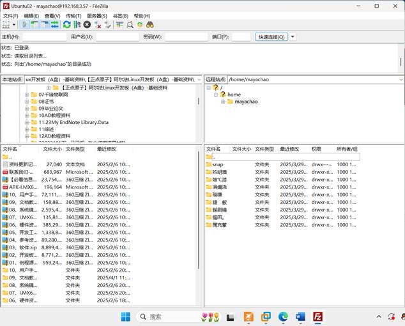
Task: Select the mayachao folder in remote tree
Action: [246, 102]
